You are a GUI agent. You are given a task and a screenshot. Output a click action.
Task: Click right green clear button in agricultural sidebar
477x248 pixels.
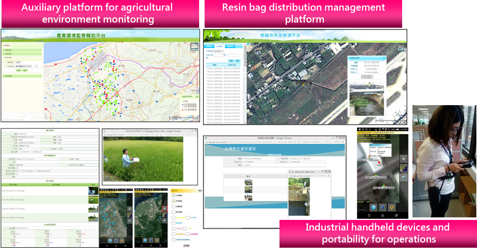point(25,70)
